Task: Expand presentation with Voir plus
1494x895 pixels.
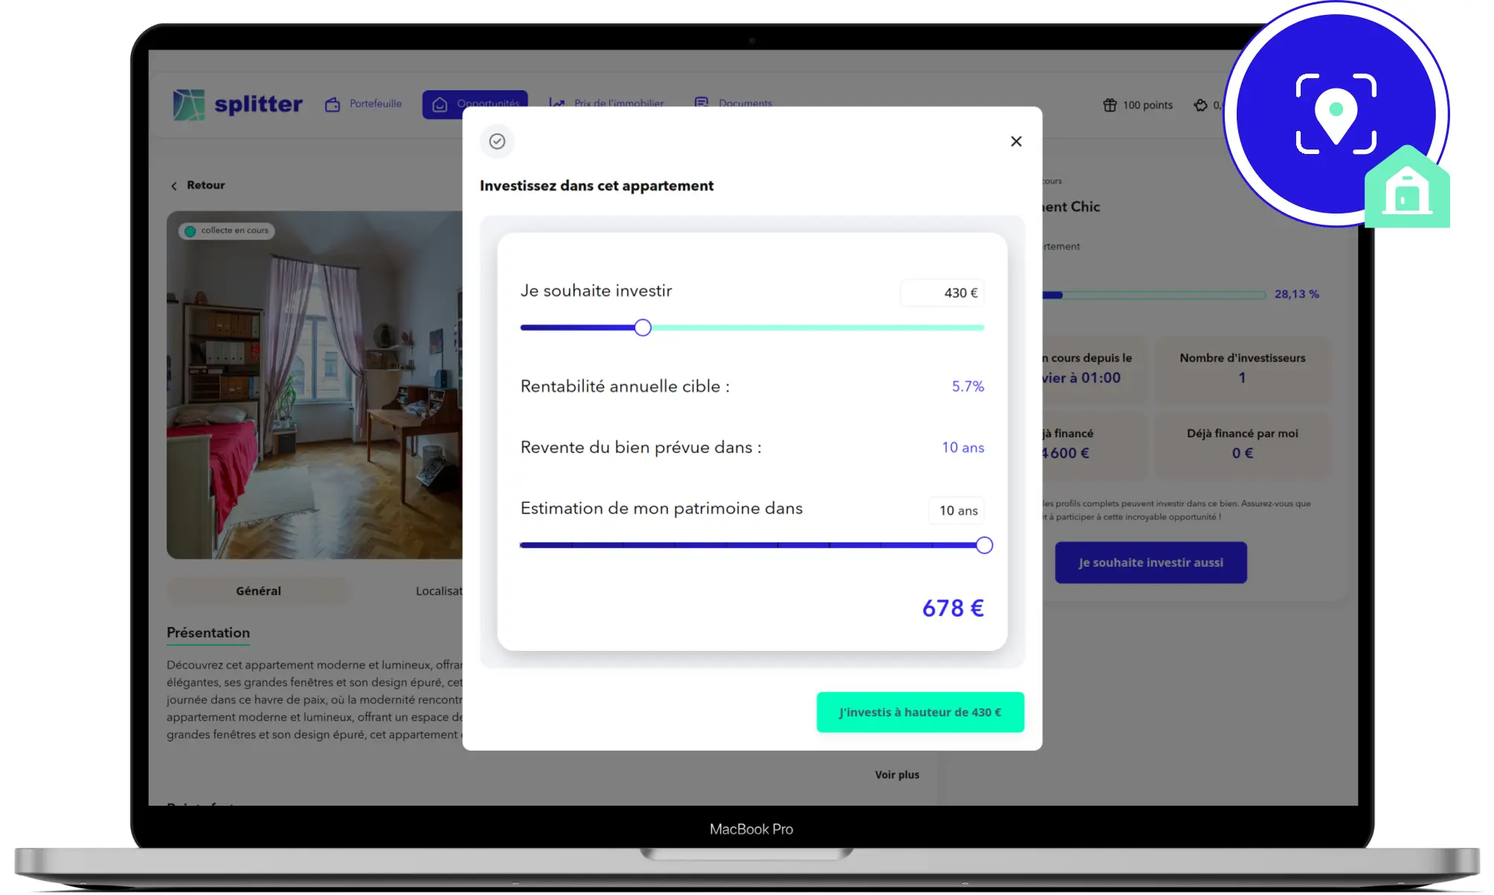Action: point(896,774)
